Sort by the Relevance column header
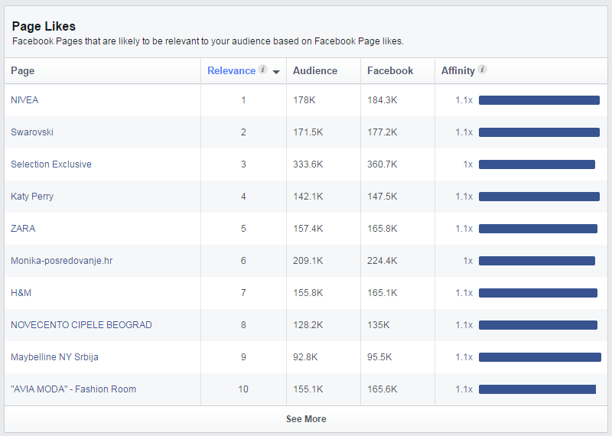 tap(232, 70)
